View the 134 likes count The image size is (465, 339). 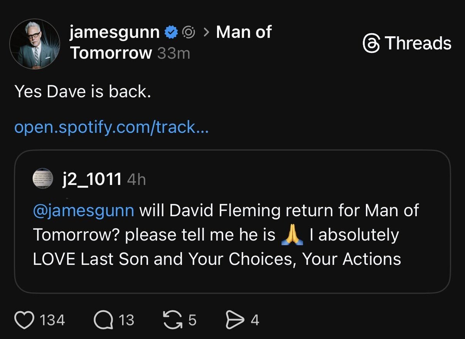[52, 320]
